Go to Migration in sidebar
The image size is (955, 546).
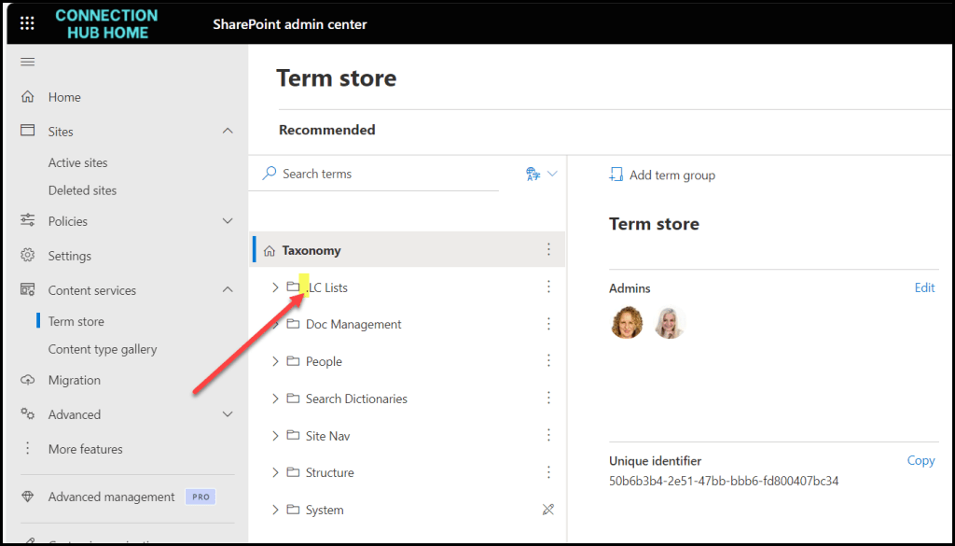[x=75, y=380]
